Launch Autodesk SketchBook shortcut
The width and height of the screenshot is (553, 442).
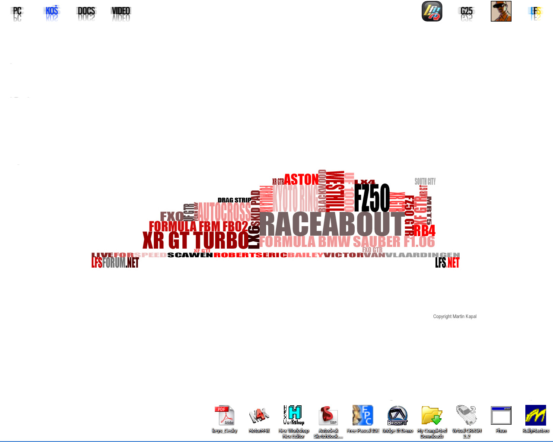pos(328,422)
